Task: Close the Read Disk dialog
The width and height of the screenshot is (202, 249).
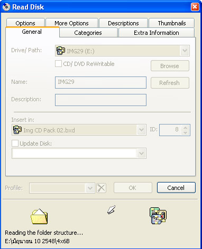Action: 195,7
